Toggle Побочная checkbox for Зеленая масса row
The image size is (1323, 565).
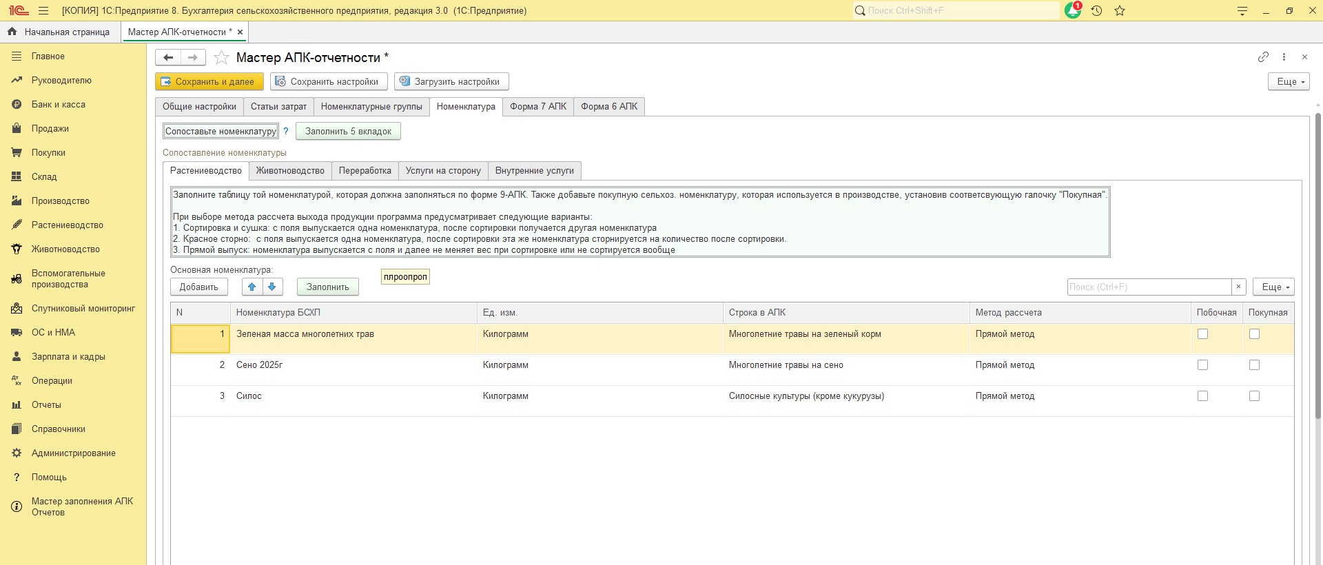[1202, 334]
